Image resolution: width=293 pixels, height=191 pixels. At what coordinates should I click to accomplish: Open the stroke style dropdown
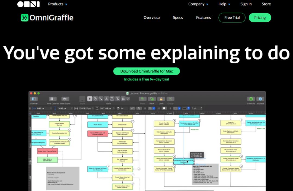coord(186,108)
